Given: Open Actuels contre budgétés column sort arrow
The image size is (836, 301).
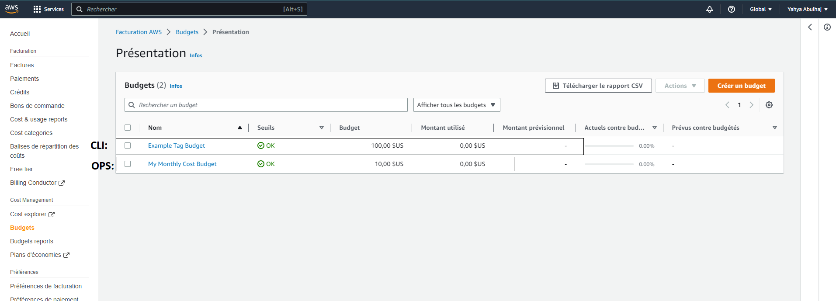Looking at the screenshot, I should tap(655, 128).
